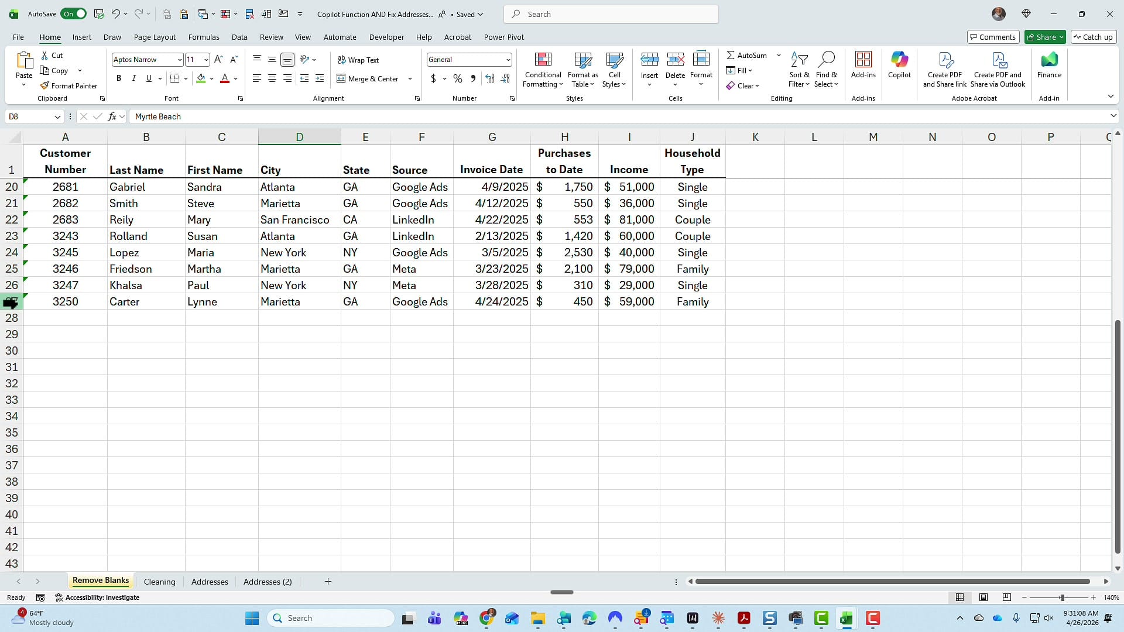Viewport: 1124px width, 632px height.
Task: Toggle AutoSave off
Action: 73,13
